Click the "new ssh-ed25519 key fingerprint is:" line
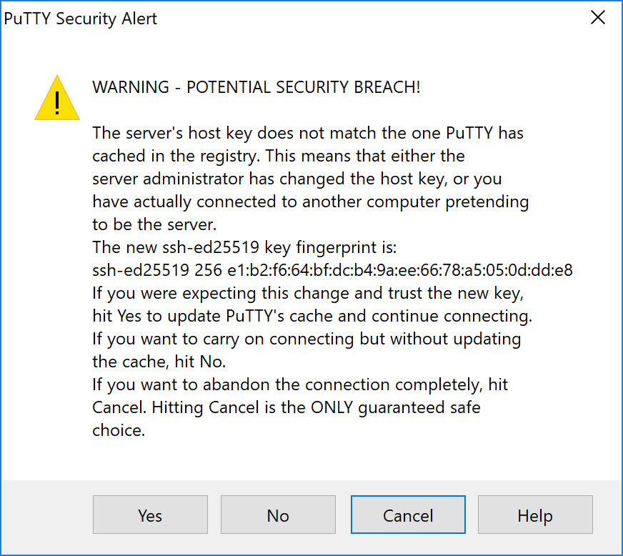This screenshot has width=623, height=556. coord(244,247)
